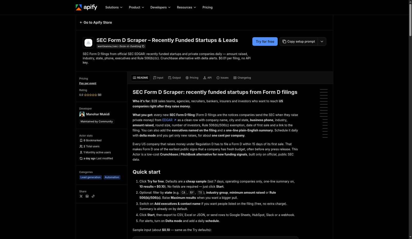Open the Issues tab
Image resolution: width=412 pixels, height=239 pixels.
click(222, 78)
